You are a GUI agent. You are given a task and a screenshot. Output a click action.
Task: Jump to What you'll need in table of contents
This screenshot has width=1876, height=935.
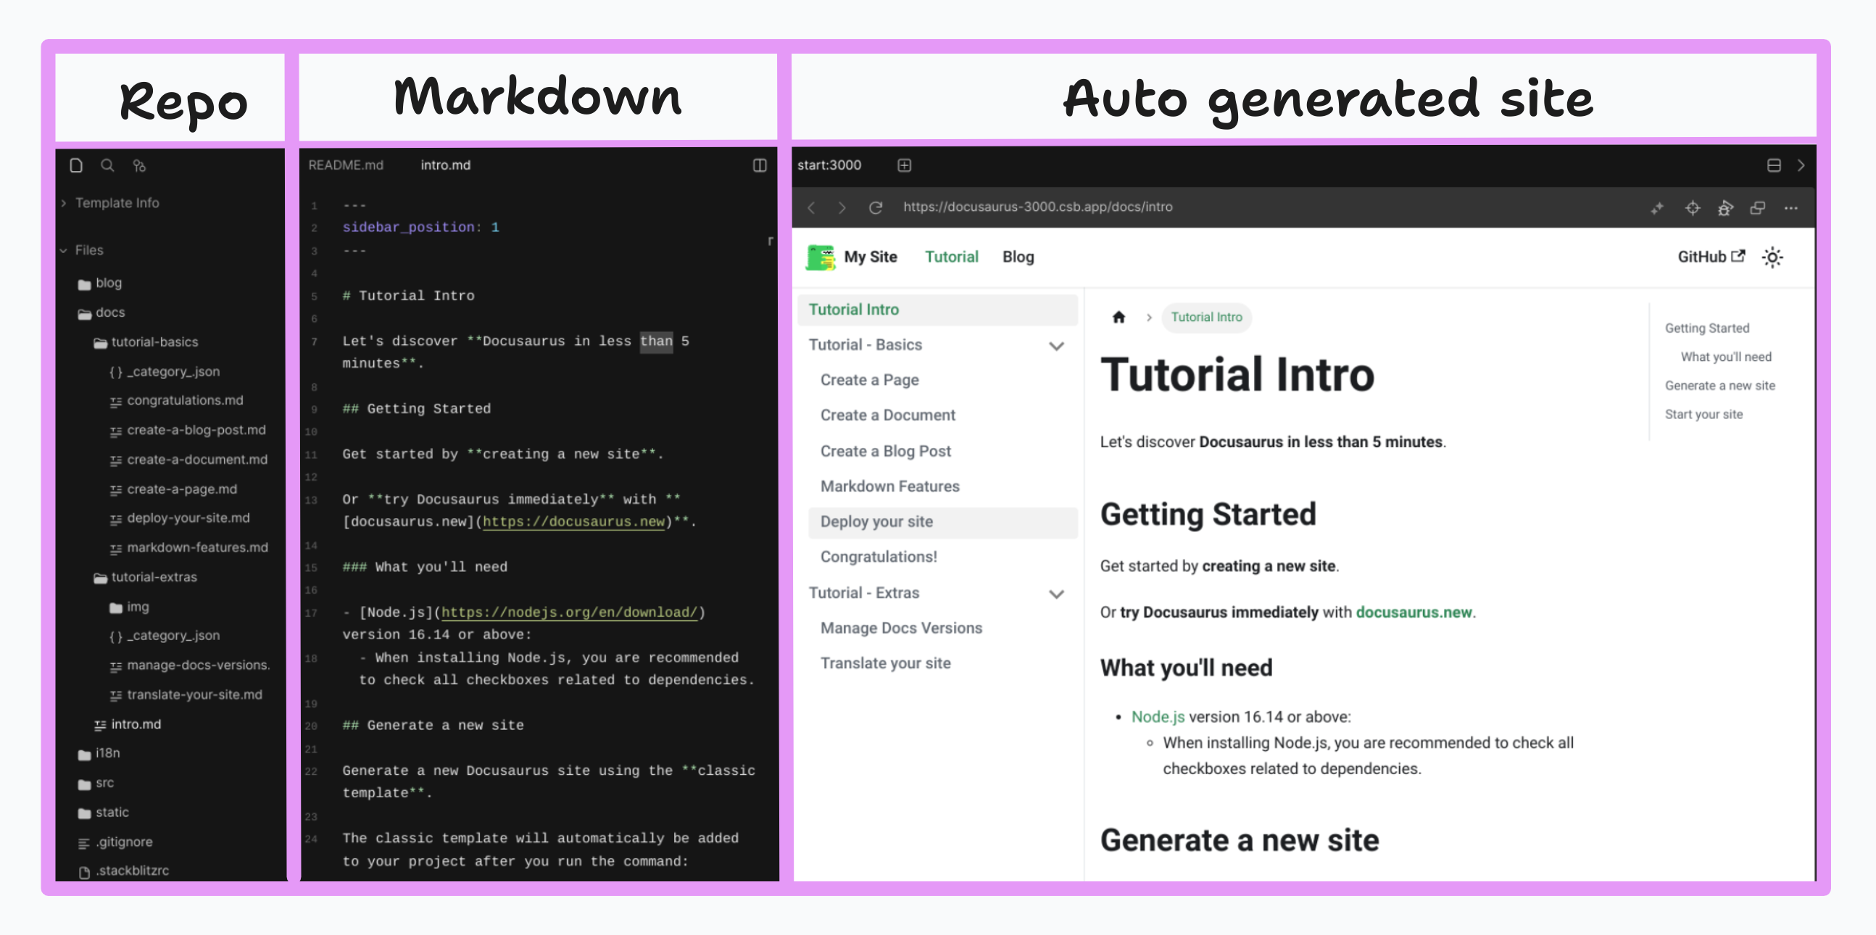[x=1725, y=357]
